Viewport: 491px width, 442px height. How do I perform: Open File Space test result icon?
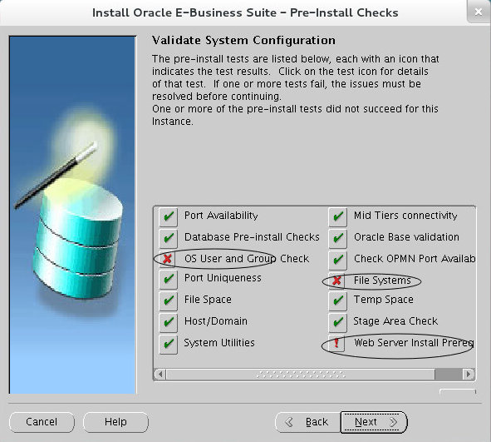[168, 300]
